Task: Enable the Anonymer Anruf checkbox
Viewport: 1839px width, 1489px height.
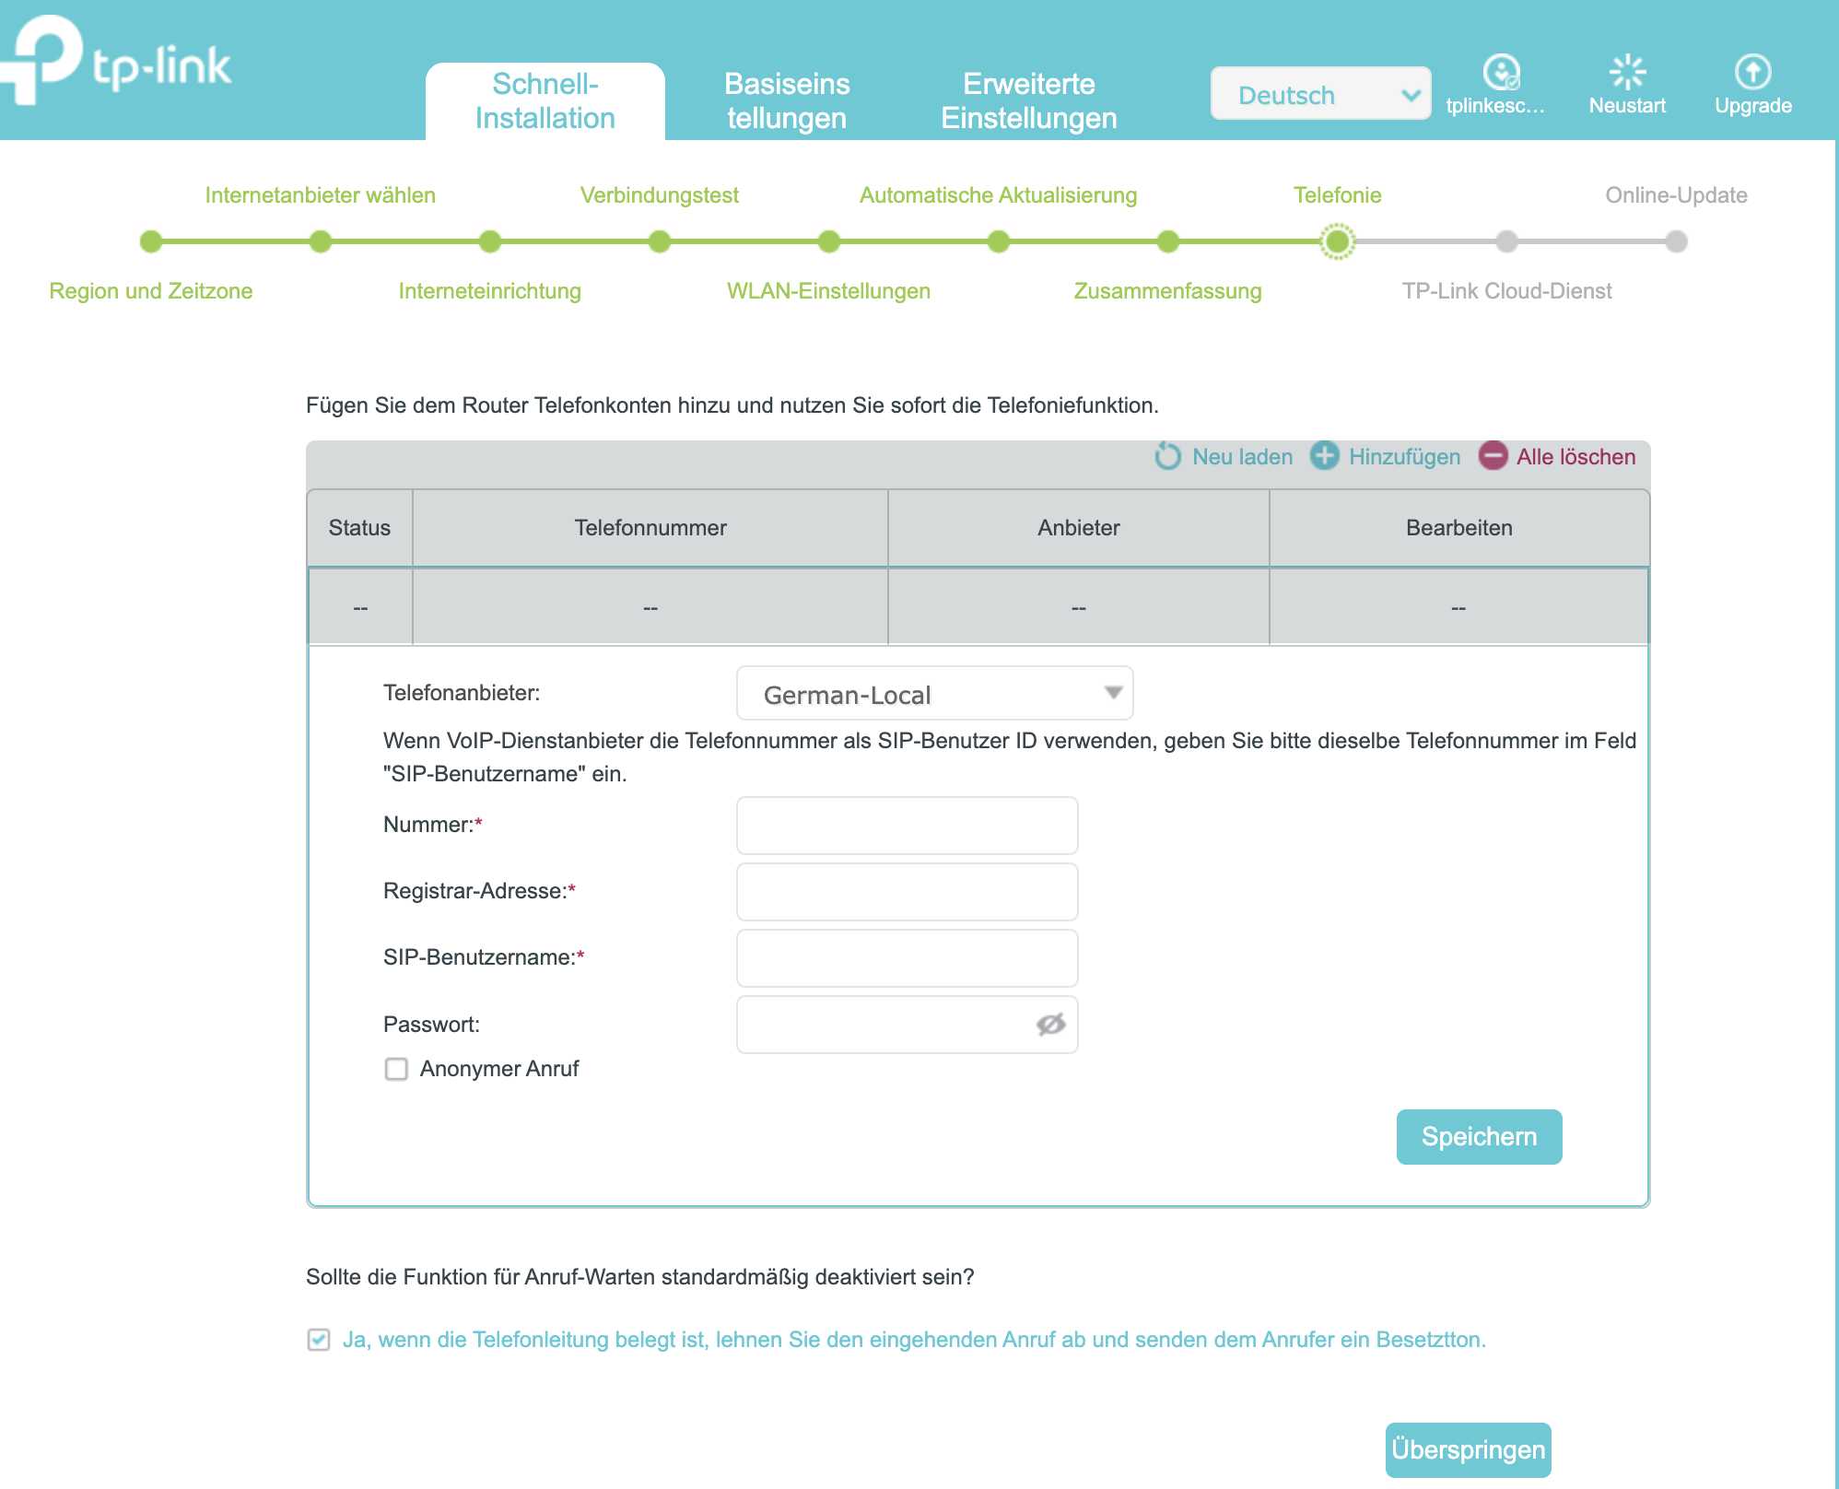Action: (396, 1069)
